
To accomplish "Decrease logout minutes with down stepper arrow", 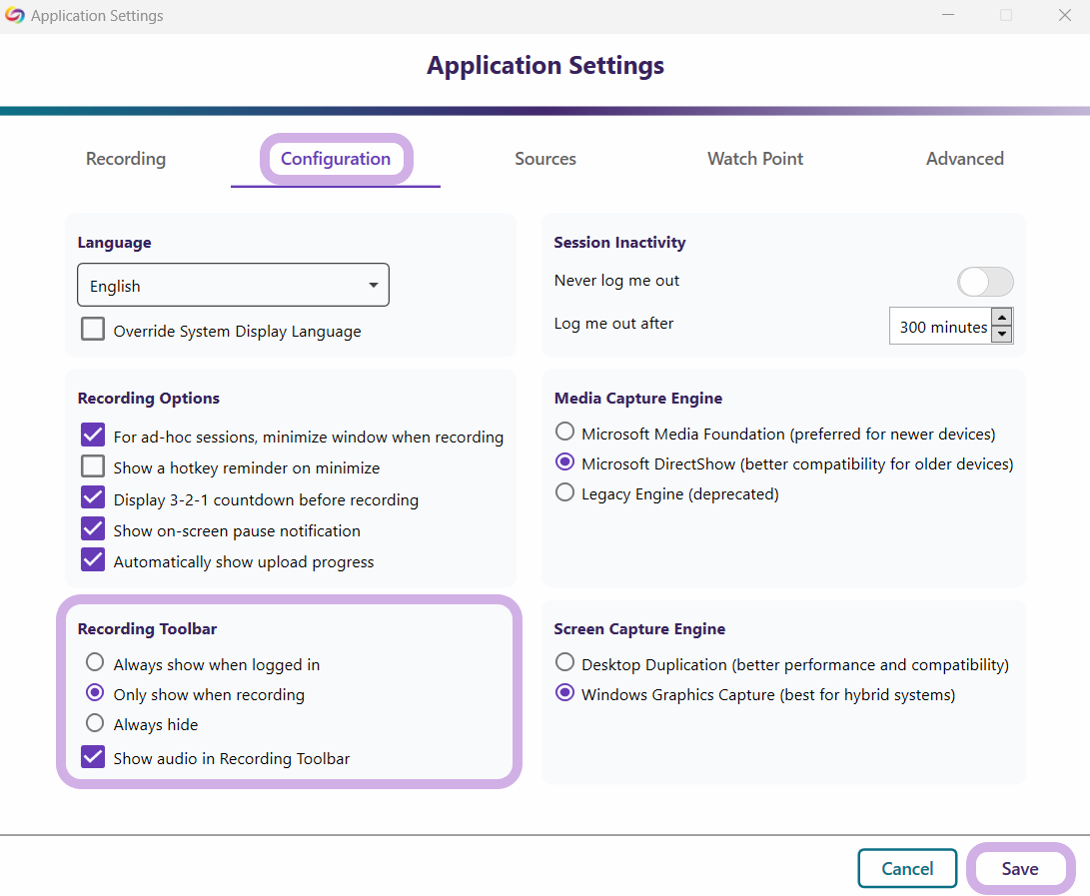I will 1002,335.
